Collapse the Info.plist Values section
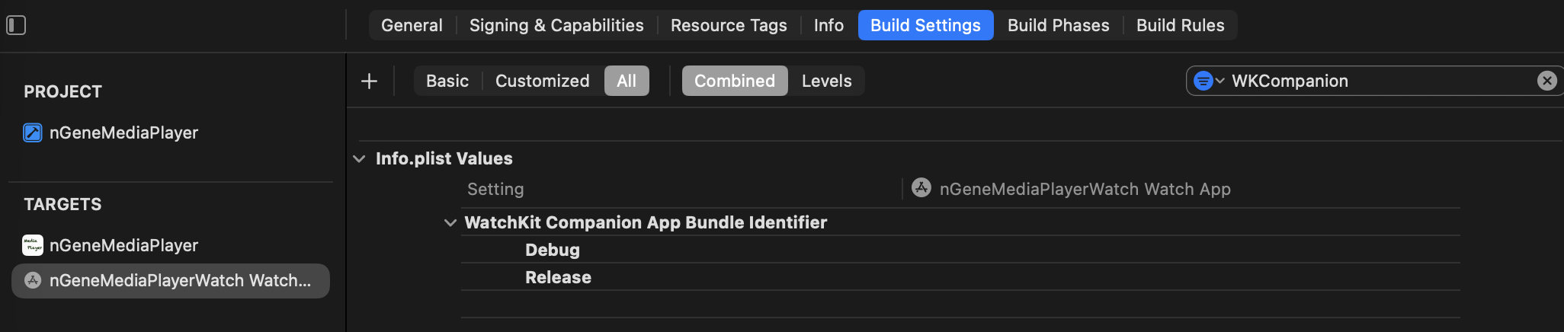The width and height of the screenshot is (1564, 332). 359,158
